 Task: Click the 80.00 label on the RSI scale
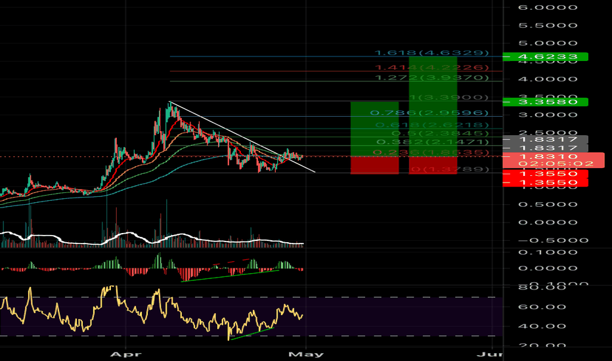pos(542,287)
